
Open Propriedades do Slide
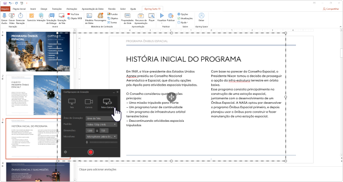click(127, 19)
